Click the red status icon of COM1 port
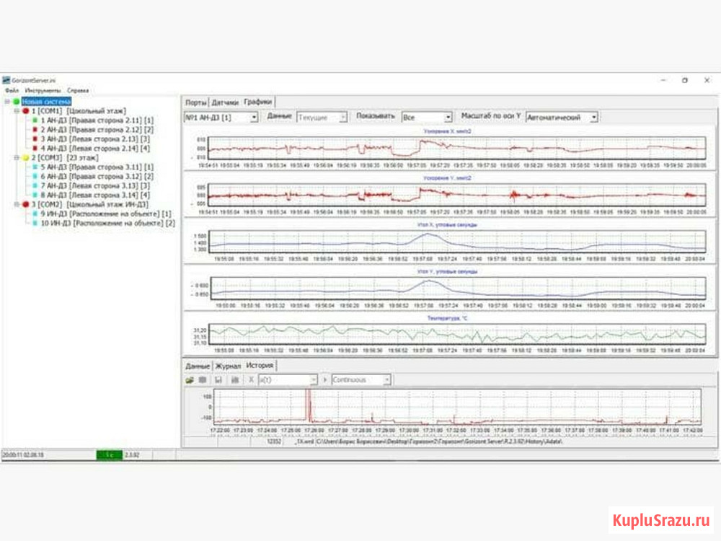The image size is (721, 541). (x=25, y=112)
